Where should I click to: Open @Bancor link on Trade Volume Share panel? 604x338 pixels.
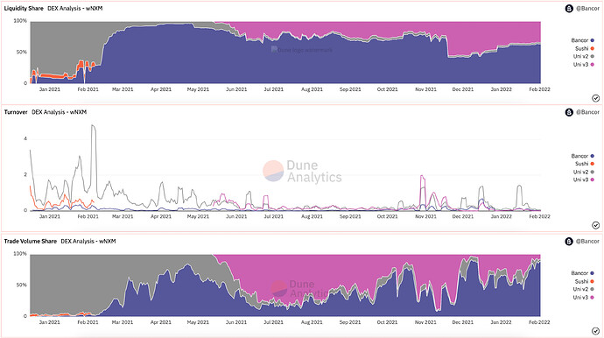[x=588, y=242]
